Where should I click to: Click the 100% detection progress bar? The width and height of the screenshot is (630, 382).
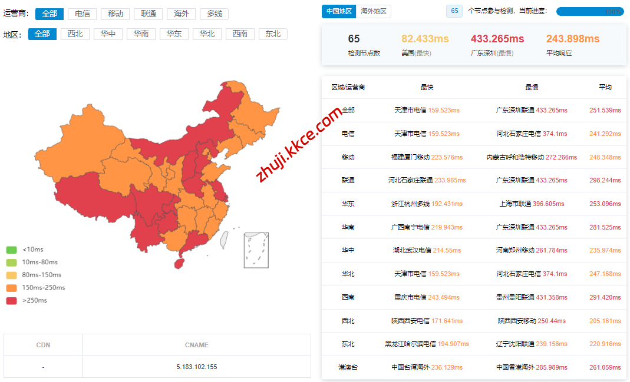click(590, 11)
